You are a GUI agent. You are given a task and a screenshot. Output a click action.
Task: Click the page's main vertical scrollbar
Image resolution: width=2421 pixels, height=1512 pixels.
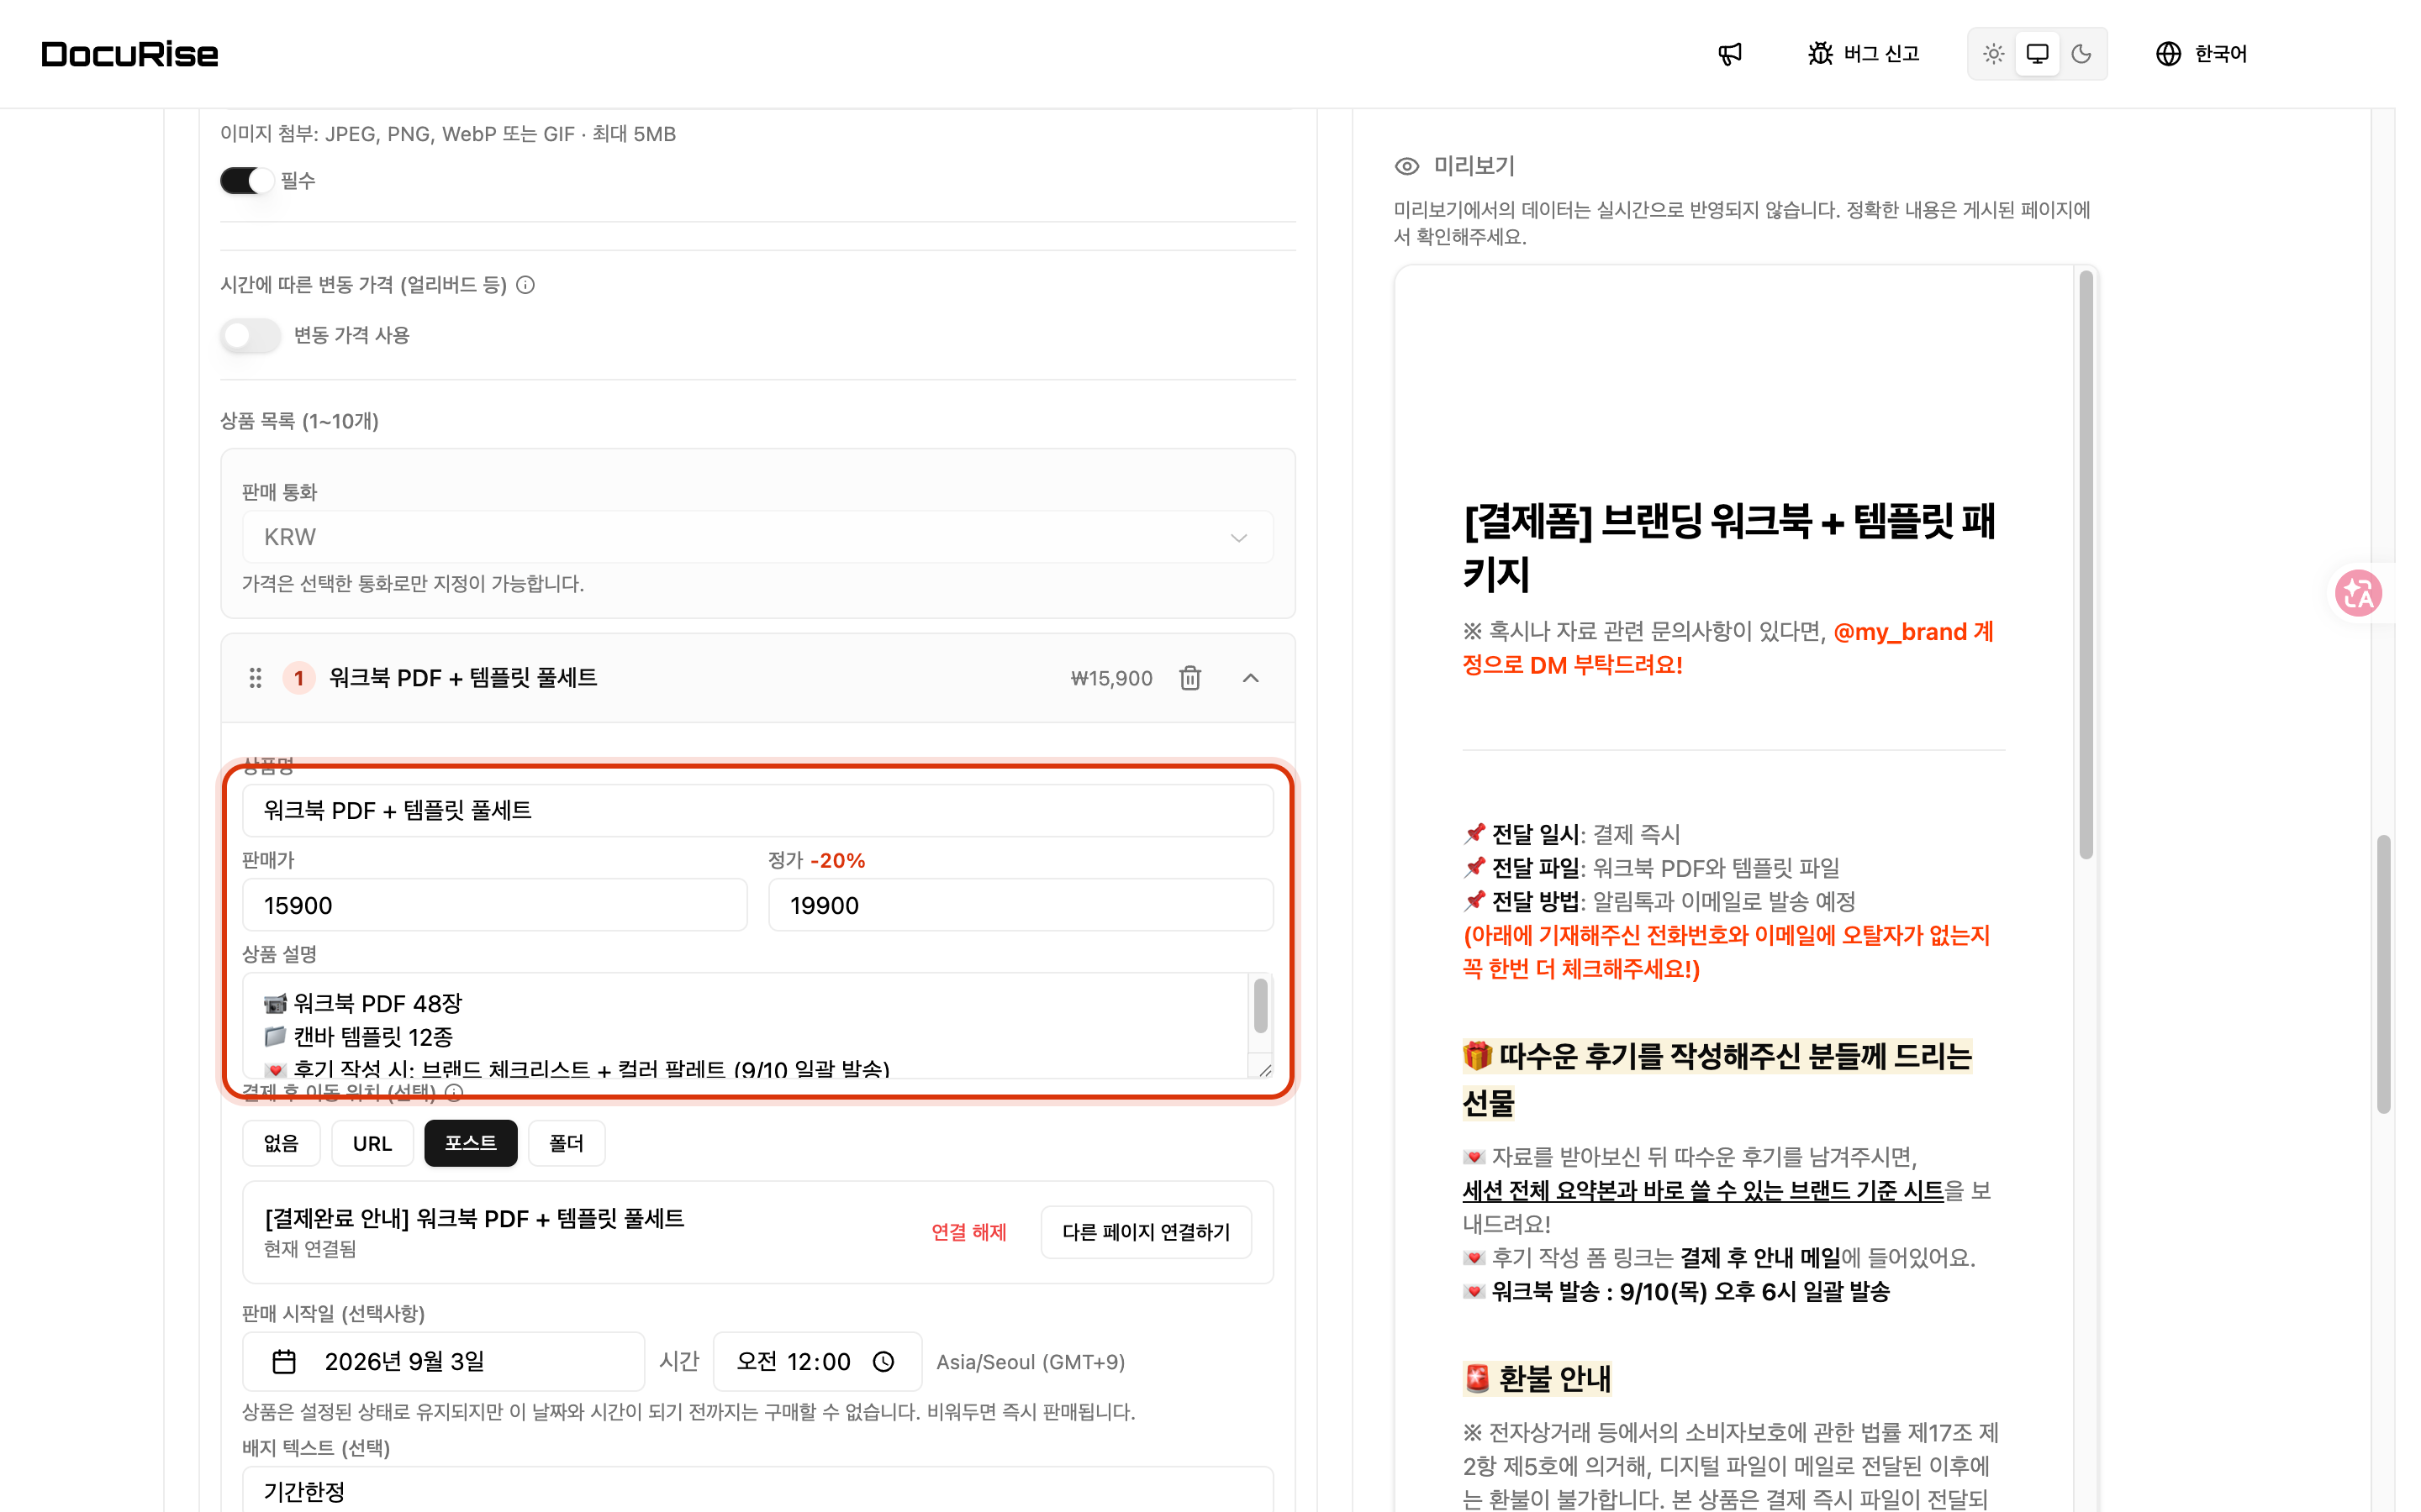(2384, 975)
